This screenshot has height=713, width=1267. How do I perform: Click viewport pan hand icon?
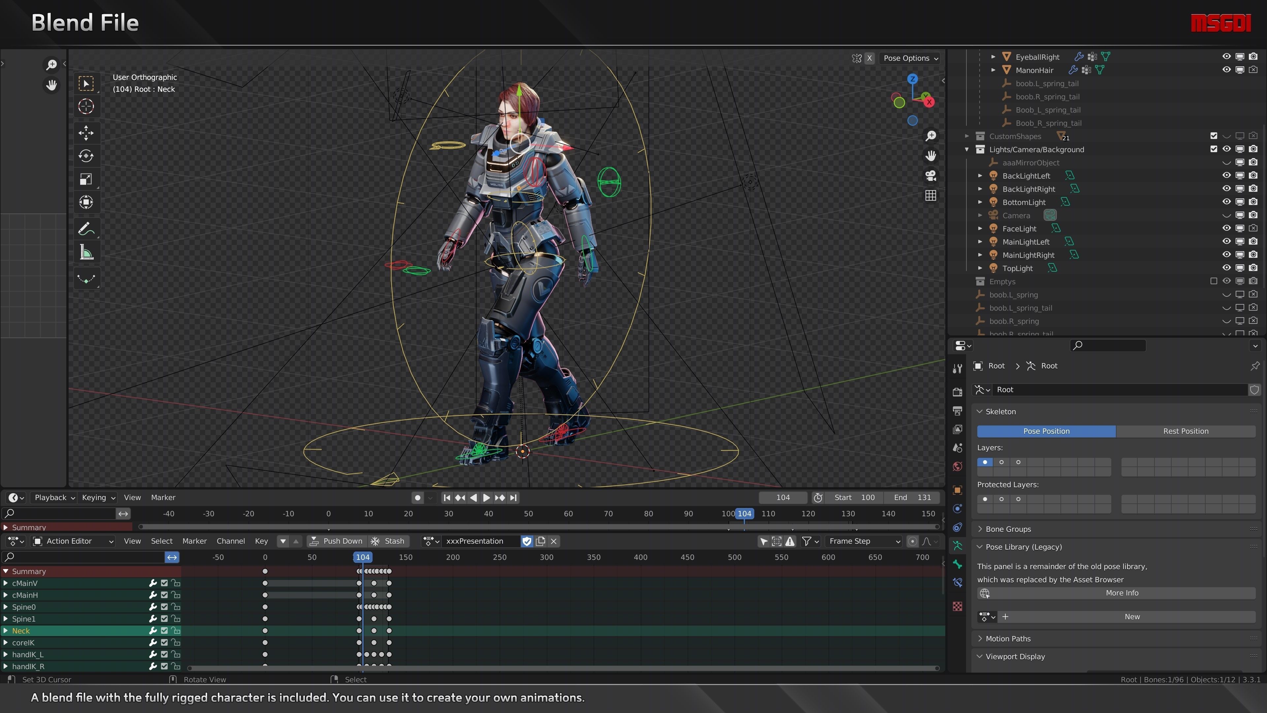click(930, 156)
